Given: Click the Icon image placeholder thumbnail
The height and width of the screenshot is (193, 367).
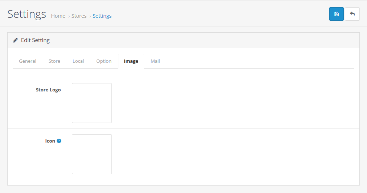Looking at the screenshot, I should [x=92, y=154].
